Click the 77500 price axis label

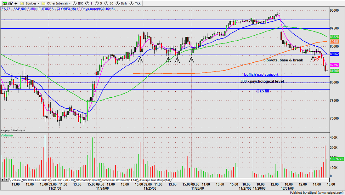334,100
